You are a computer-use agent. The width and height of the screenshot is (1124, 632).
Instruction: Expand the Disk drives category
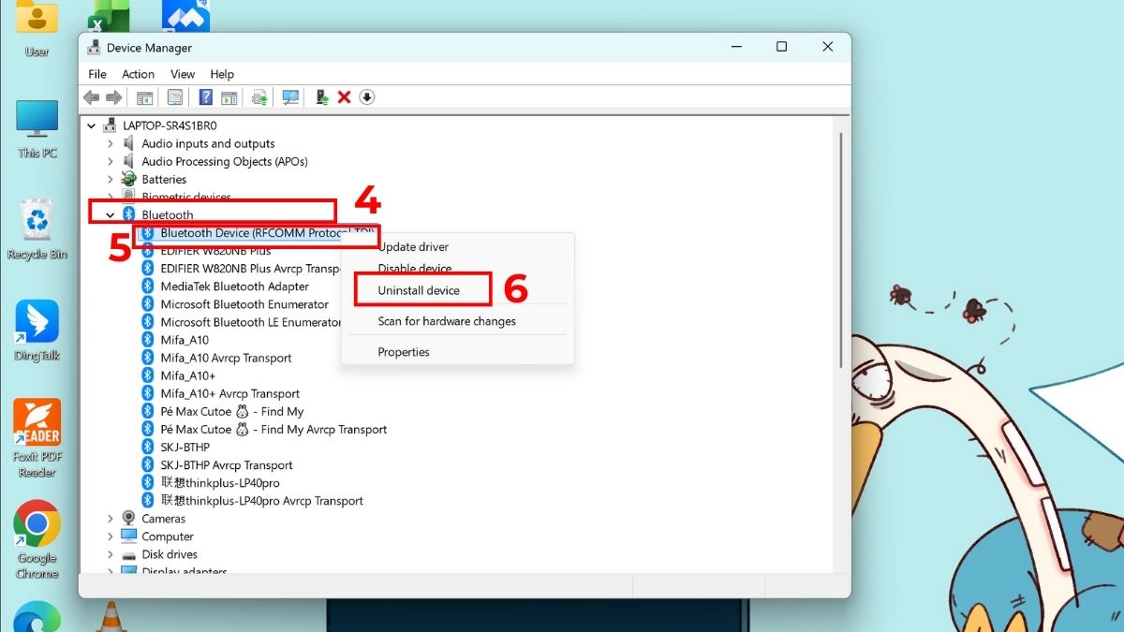[111, 554]
